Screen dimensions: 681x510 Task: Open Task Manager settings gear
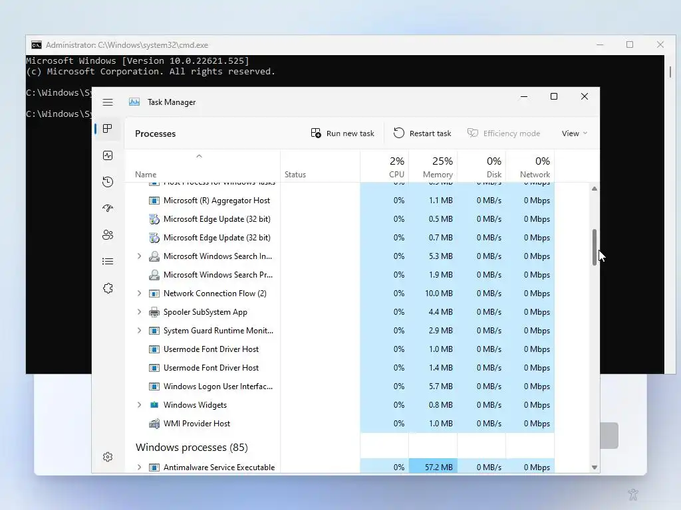[108, 457]
